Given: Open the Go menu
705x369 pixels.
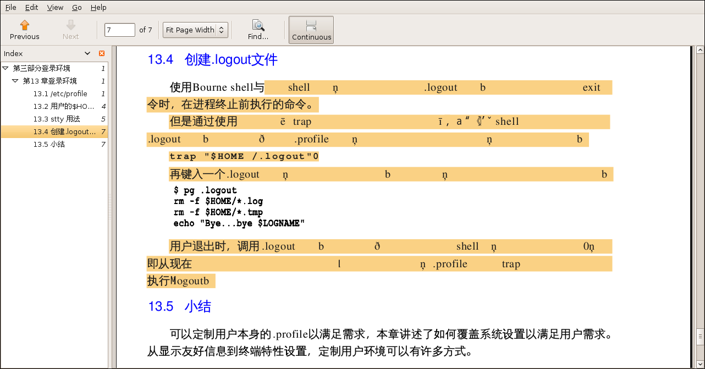Looking at the screenshot, I should 77,8.
